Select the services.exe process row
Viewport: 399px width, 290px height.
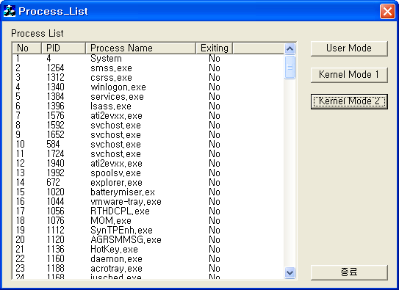148,97
